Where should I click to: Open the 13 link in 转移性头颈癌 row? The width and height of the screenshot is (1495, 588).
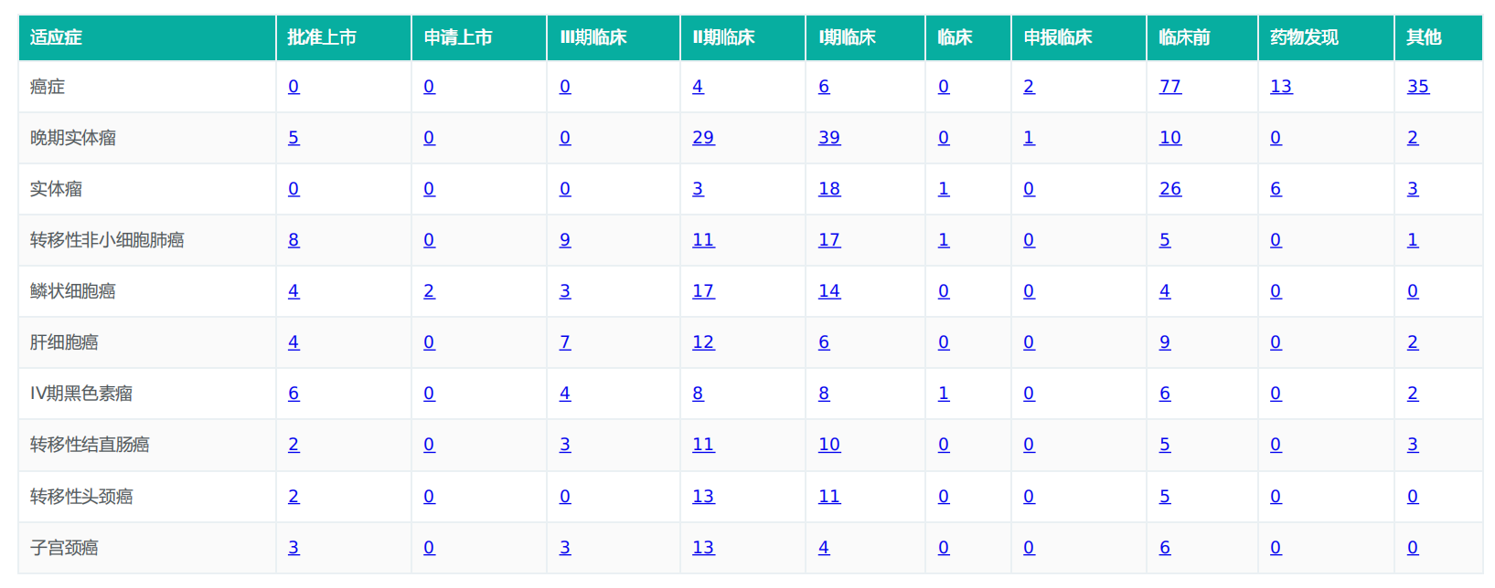pyautogui.click(x=703, y=497)
